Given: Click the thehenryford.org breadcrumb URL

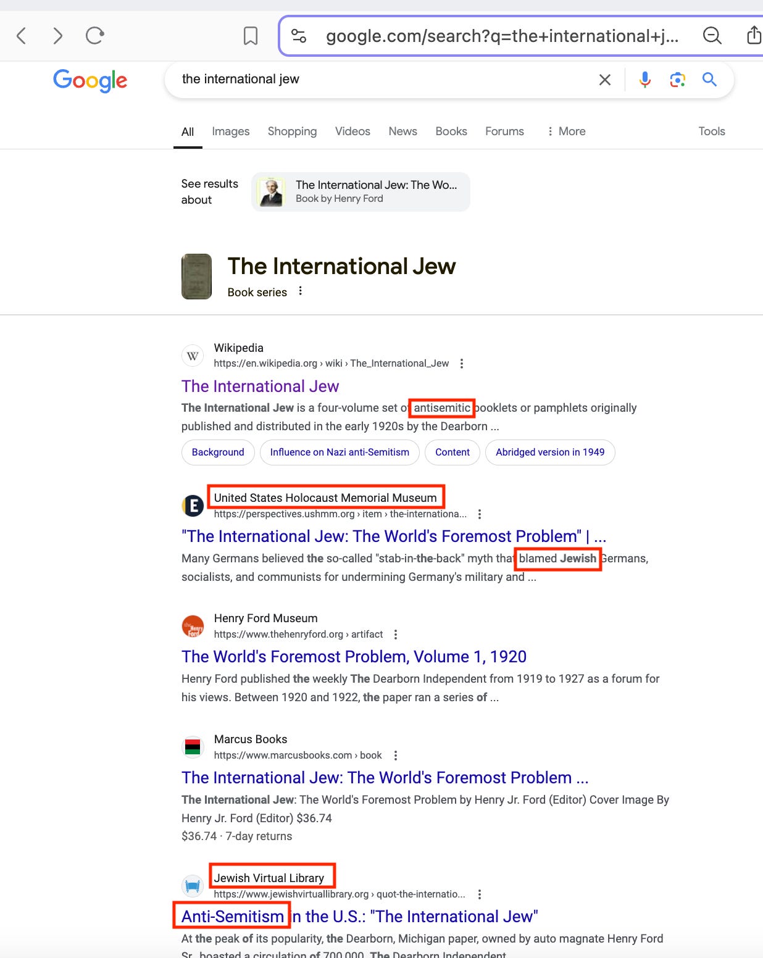Looking at the screenshot, I should tap(298, 635).
